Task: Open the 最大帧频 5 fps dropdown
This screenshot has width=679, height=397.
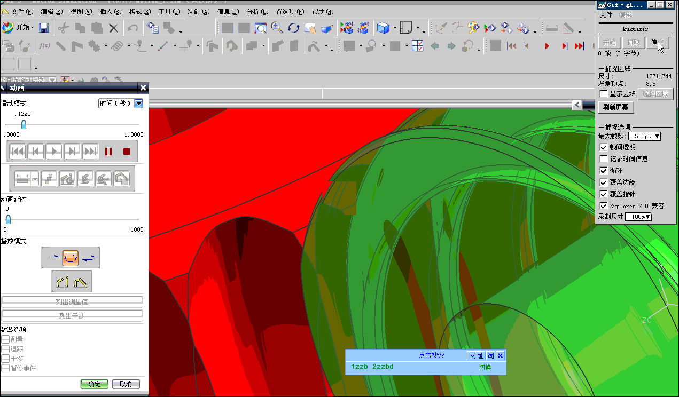Action: coord(645,137)
